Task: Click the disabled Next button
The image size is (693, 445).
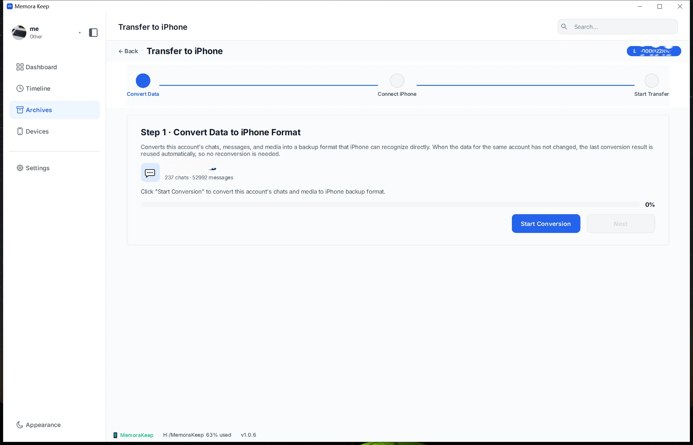Action: coord(620,224)
